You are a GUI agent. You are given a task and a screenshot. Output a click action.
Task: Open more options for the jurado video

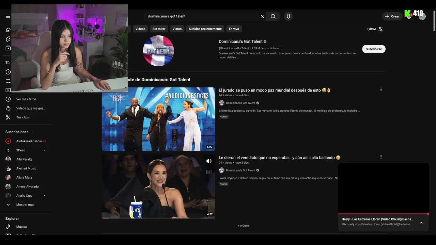coord(381,89)
